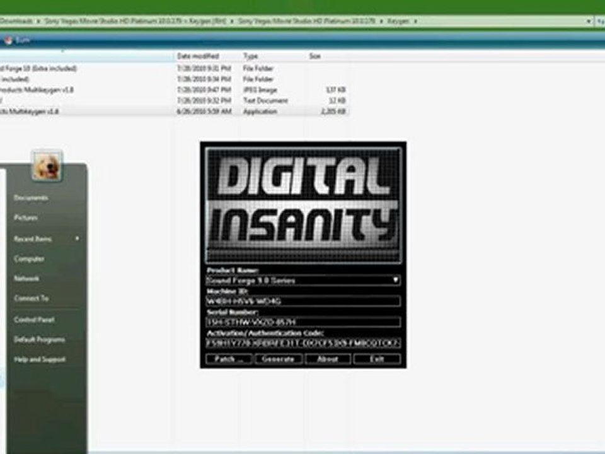Select the Products Multikeygen v1.8 image file
Image resolution: width=605 pixels, height=454 pixels.
pyautogui.click(x=174, y=90)
